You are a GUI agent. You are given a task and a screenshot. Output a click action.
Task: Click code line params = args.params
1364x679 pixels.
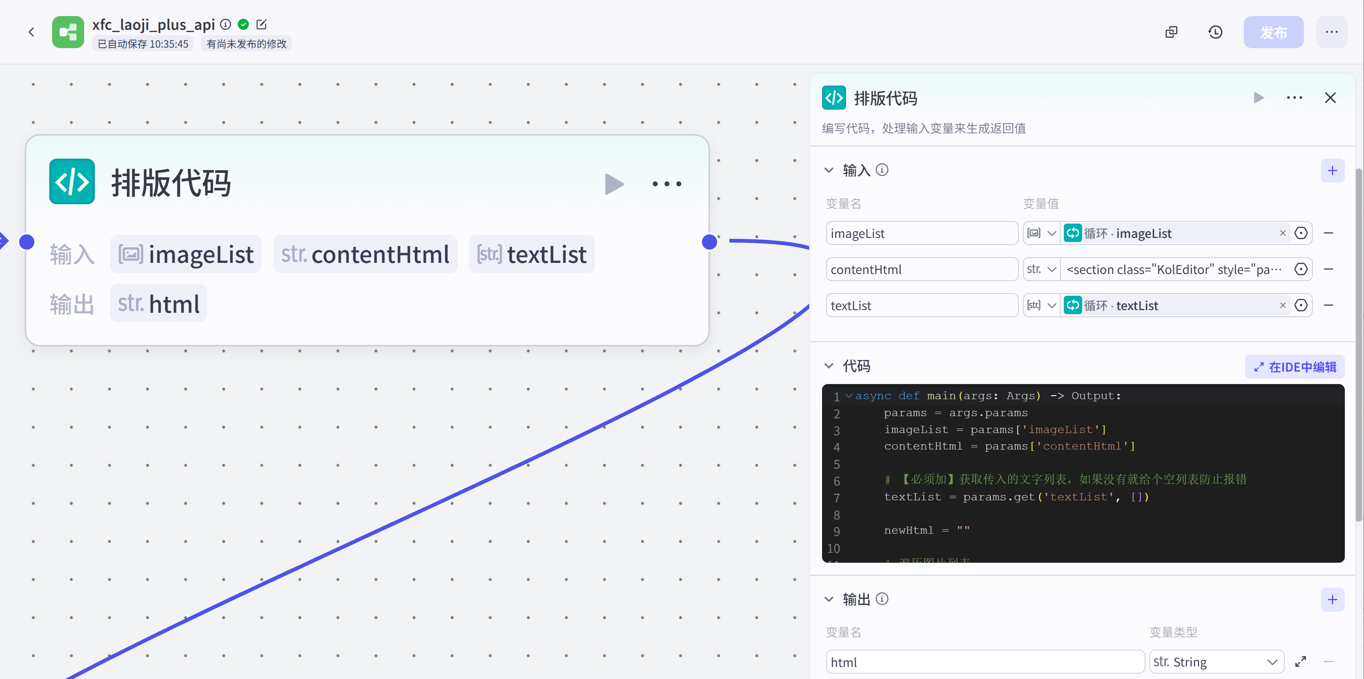[956, 413]
